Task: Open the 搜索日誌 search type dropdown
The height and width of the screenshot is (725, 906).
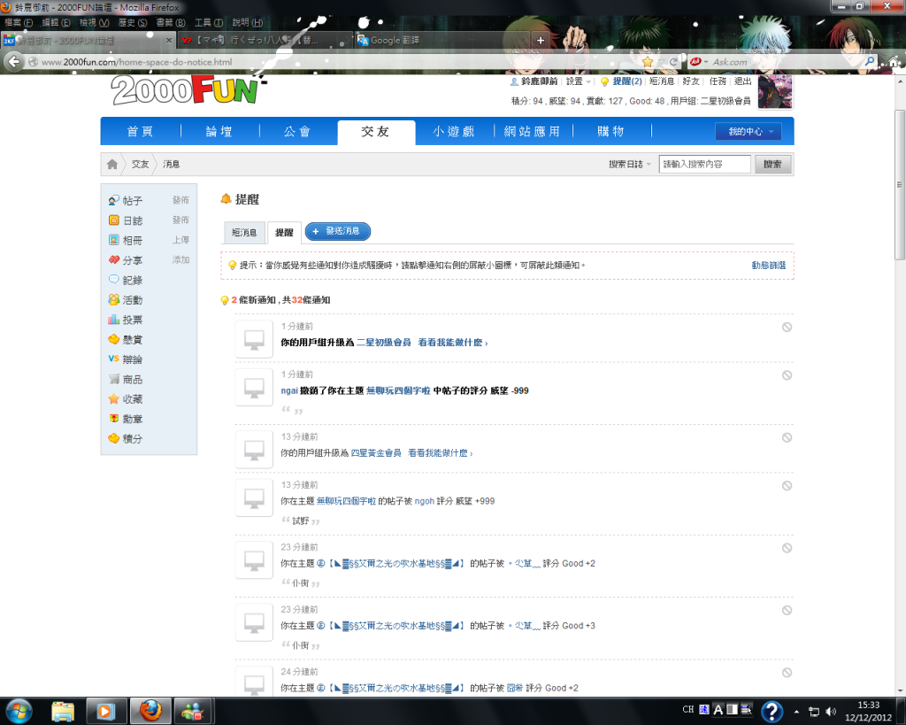Action: coord(630,165)
